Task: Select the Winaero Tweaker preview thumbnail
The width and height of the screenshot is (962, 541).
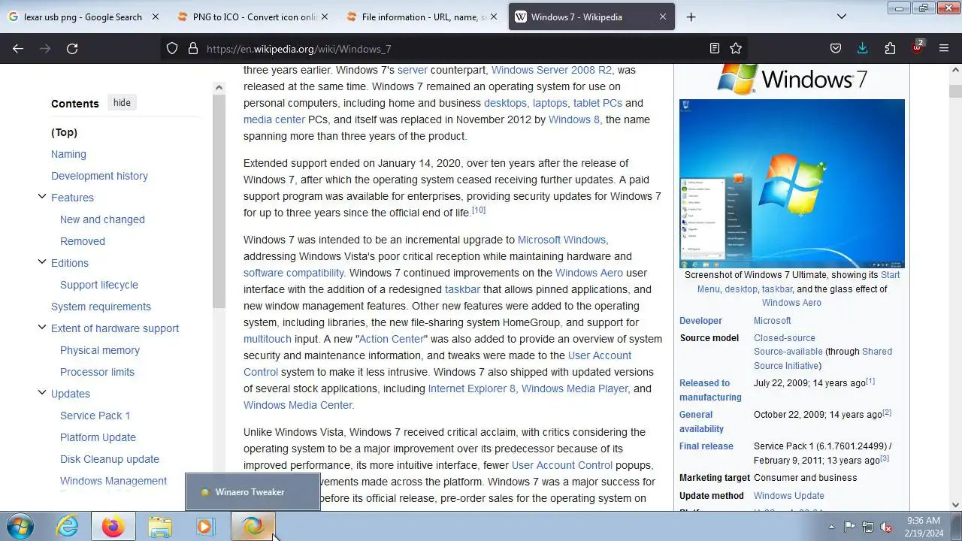Action: pyautogui.click(x=253, y=492)
